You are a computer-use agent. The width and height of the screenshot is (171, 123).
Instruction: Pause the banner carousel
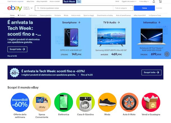167,54
